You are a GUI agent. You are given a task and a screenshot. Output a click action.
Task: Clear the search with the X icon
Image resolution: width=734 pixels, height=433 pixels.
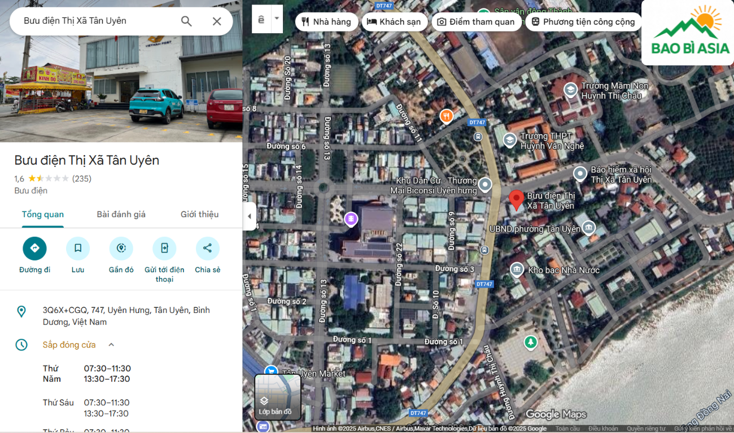[217, 21]
